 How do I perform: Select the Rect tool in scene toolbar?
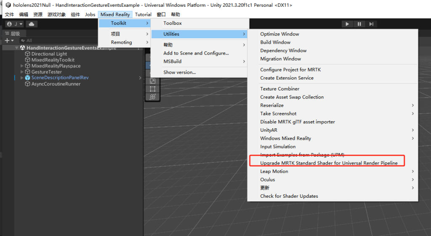[x=152, y=89]
